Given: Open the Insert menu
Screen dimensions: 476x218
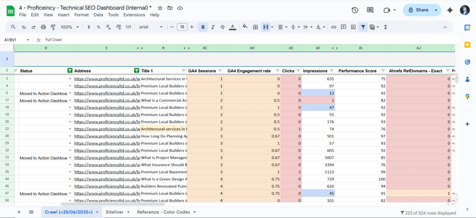Looking at the screenshot, I should [x=64, y=15].
